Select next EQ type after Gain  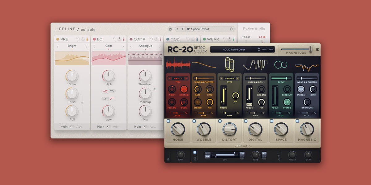[123, 47]
